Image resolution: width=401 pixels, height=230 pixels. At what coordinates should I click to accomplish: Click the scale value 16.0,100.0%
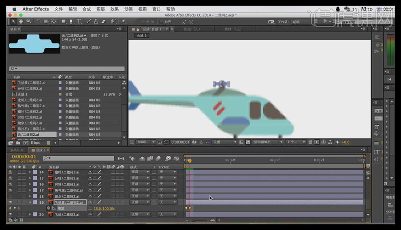(x=104, y=209)
